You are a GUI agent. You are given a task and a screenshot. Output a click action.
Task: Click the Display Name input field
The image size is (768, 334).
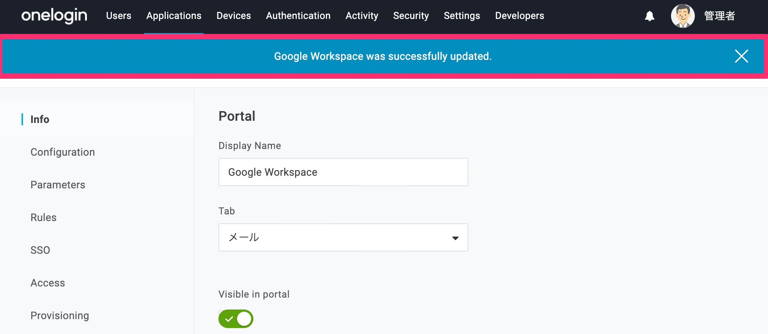pos(343,172)
